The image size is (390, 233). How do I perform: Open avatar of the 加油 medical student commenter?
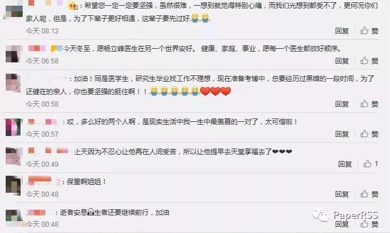(x=13, y=83)
